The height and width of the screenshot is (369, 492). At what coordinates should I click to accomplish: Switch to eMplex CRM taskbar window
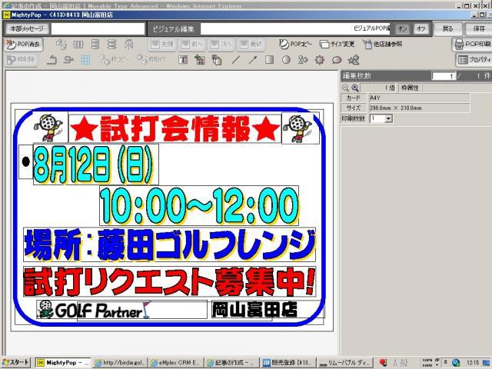click(x=176, y=363)
